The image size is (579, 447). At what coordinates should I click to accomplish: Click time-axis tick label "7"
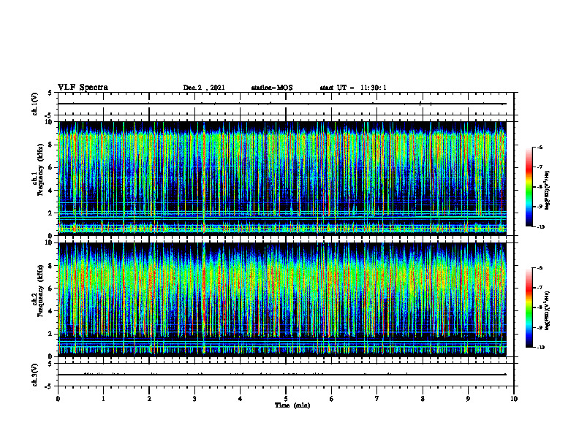(x=377, y=399)
